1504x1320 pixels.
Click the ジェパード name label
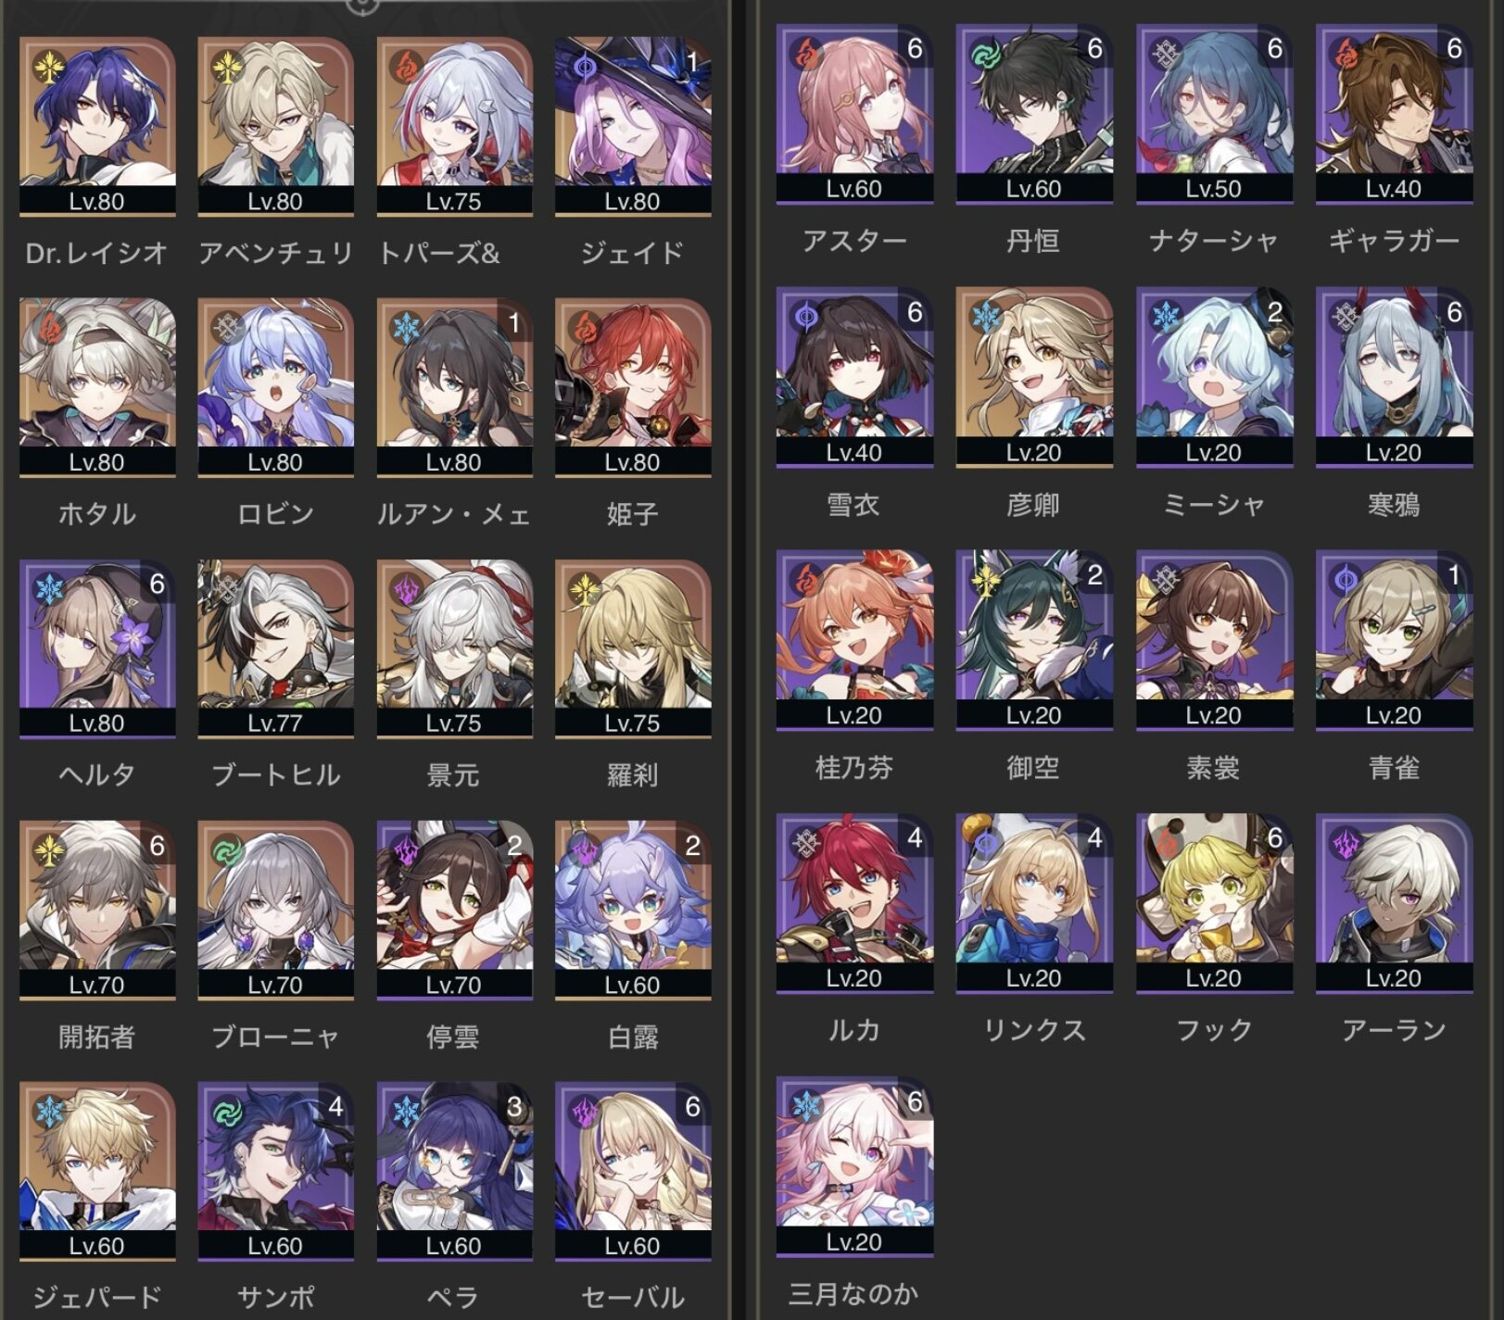[97, 1297]
